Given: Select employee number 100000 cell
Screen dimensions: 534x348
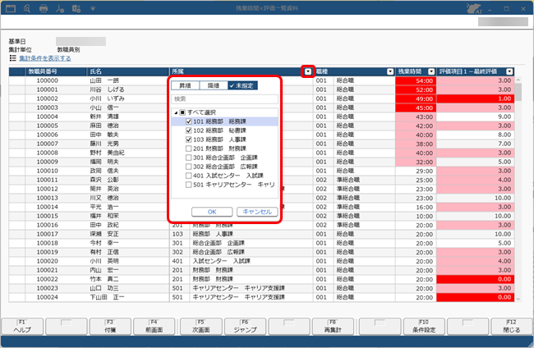Looking at the screenshot, I should click(56, 80).
